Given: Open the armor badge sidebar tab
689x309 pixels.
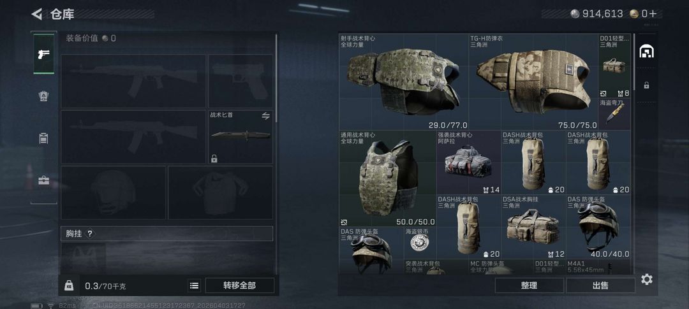Looking at the screenshot, I should [x=44, y=96].
